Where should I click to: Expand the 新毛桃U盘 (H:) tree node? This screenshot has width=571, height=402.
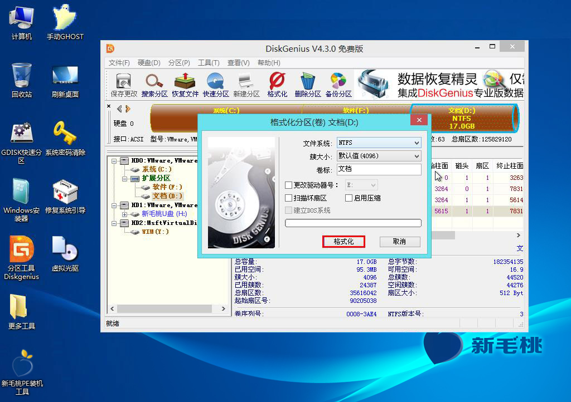point(124,214)
